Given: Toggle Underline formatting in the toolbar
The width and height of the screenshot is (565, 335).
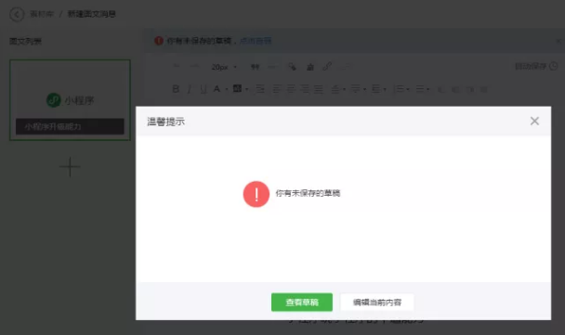Looking at the screenshot, I should point(204,89).
